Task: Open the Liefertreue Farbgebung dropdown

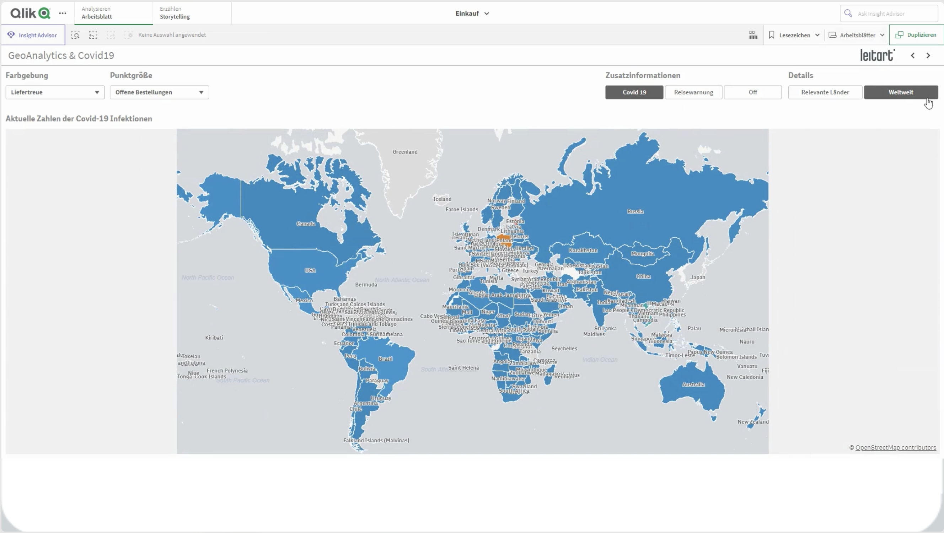Action: tap(55, 92)
